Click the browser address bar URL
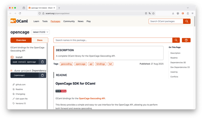203x119 pixels. [58, 13]
